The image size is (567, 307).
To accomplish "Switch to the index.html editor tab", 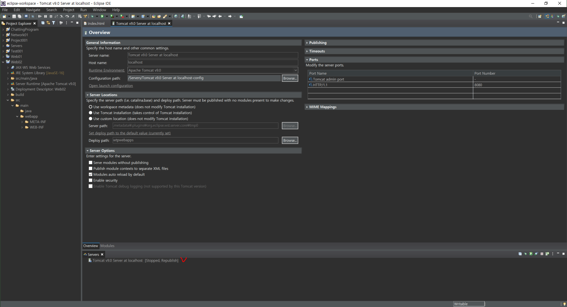I will pyautogui.click(x=96, y=23).
